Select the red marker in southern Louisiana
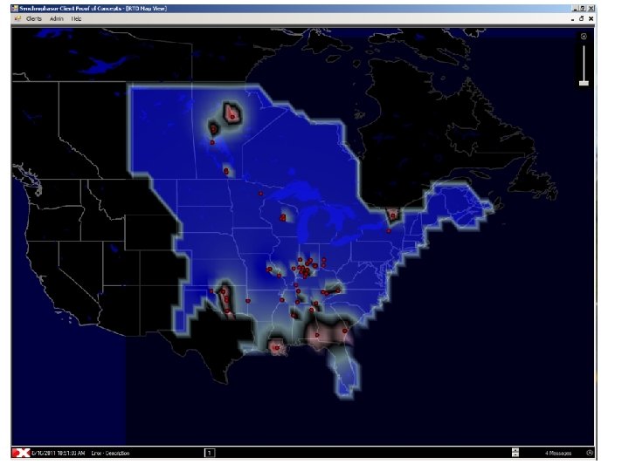Image resolution: width=629 pixels, height=471 pixels. click(x=277, y=348)
